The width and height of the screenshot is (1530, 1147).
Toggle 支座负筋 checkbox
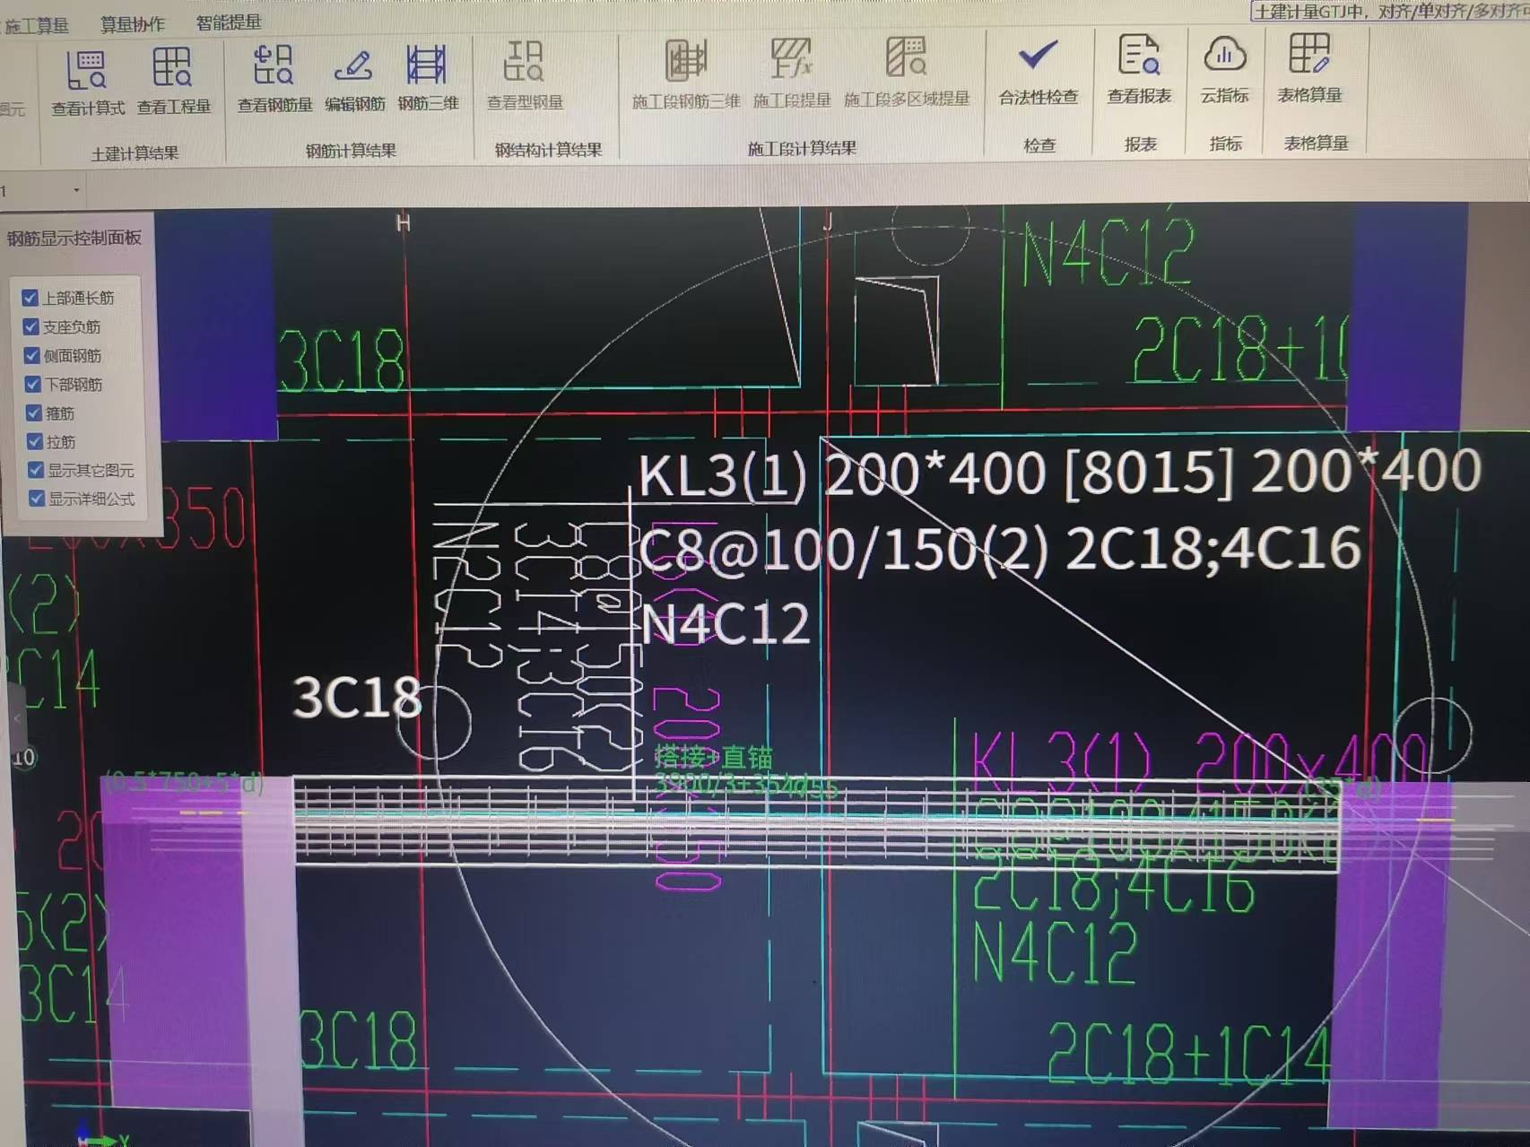tap(30, 326)
